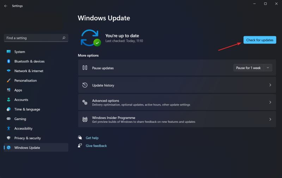Click the search magnifier in Find a setting
This screenshot has height=178, width=282.
tap(64, 38)
